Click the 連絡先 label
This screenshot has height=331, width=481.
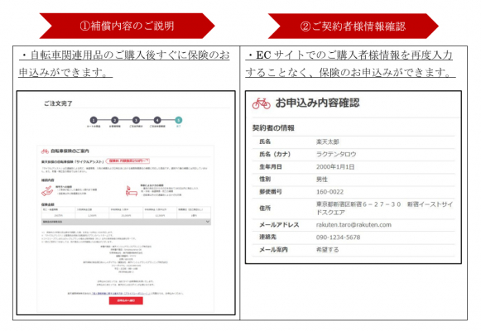pos(267,237)
